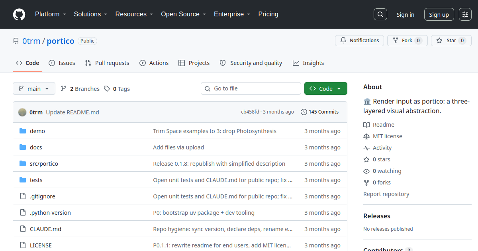Expand the Platform menu

[x=50, y=14]
